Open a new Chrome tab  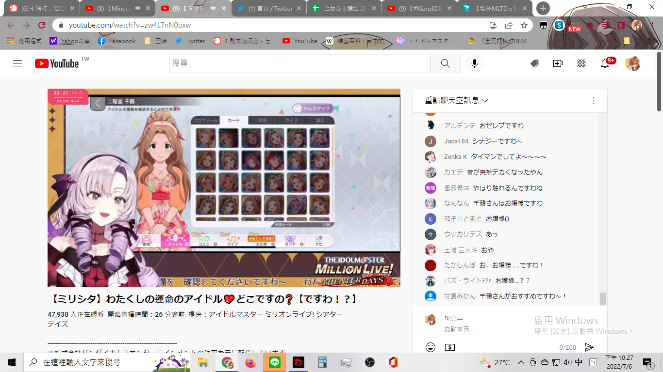coord(543,8)
